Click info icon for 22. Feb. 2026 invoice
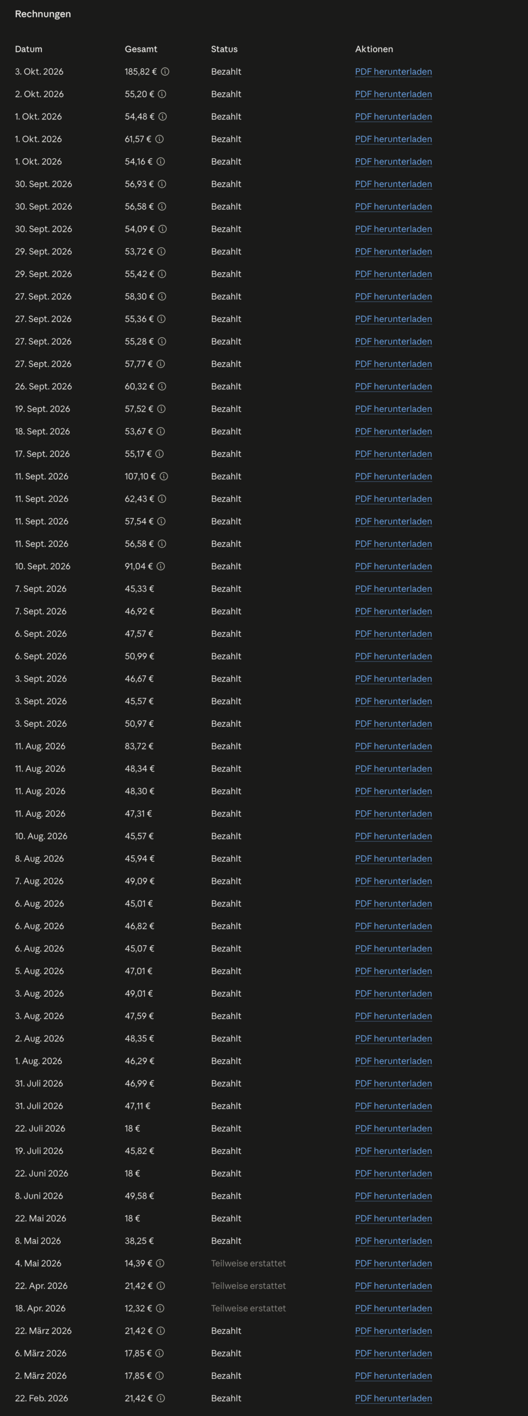This screenshot has height=1416, width=528. [161, 1398]
